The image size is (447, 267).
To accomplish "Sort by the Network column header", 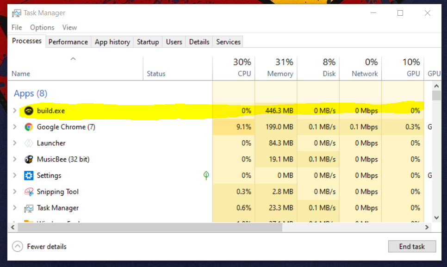I will pyautogui.click(x=360, y=68).
